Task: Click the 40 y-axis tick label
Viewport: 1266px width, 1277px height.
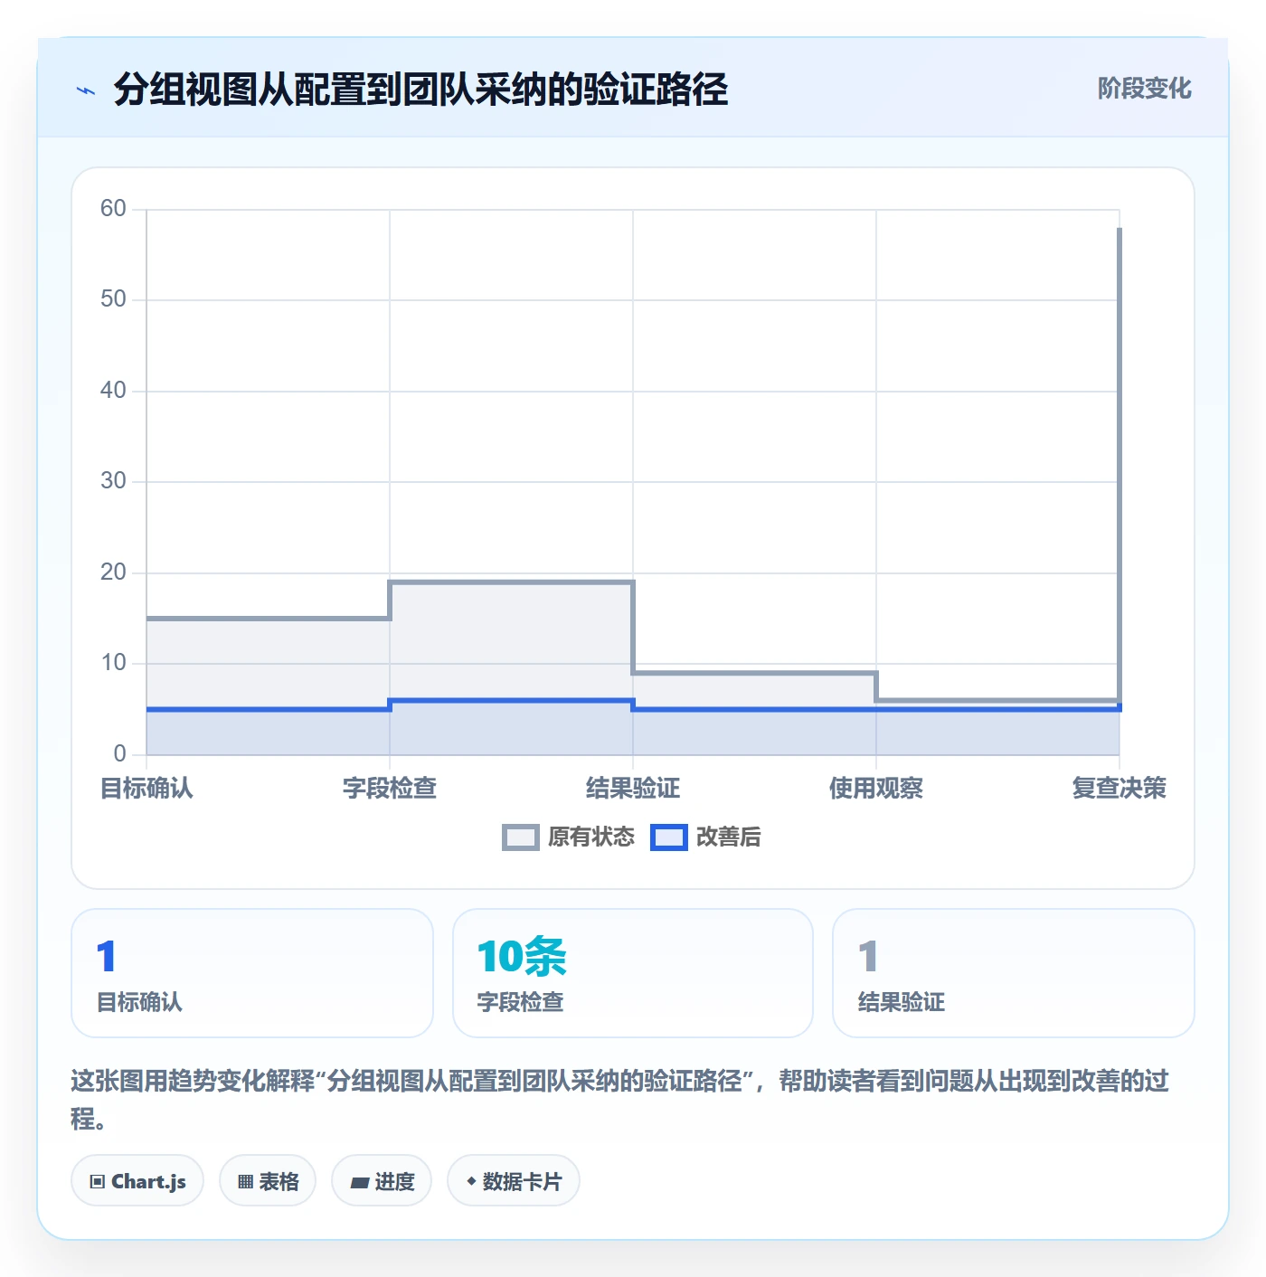Action: point(113,391)
